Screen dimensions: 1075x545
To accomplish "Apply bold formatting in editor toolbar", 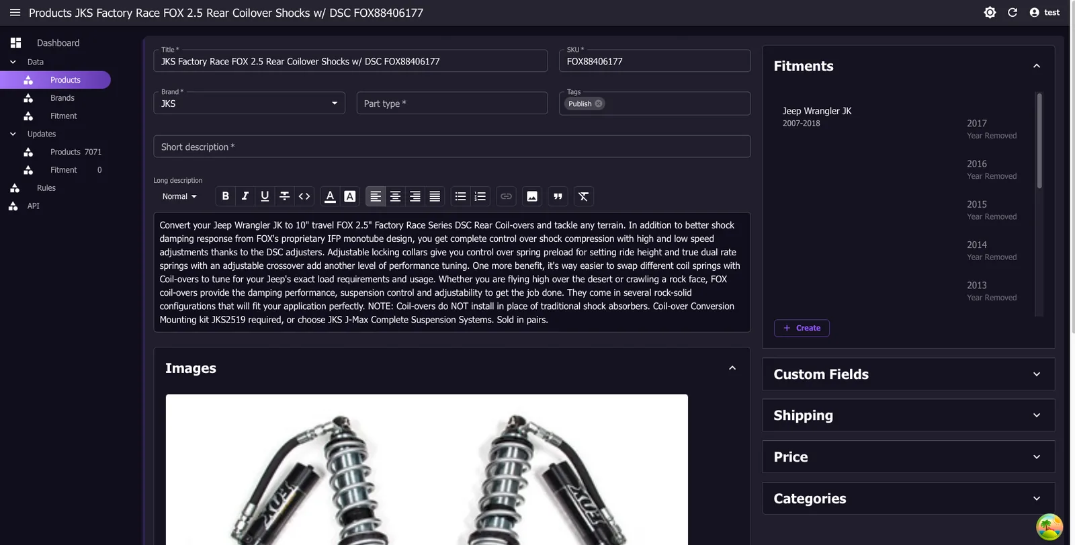I will click(x=226, y=196).
